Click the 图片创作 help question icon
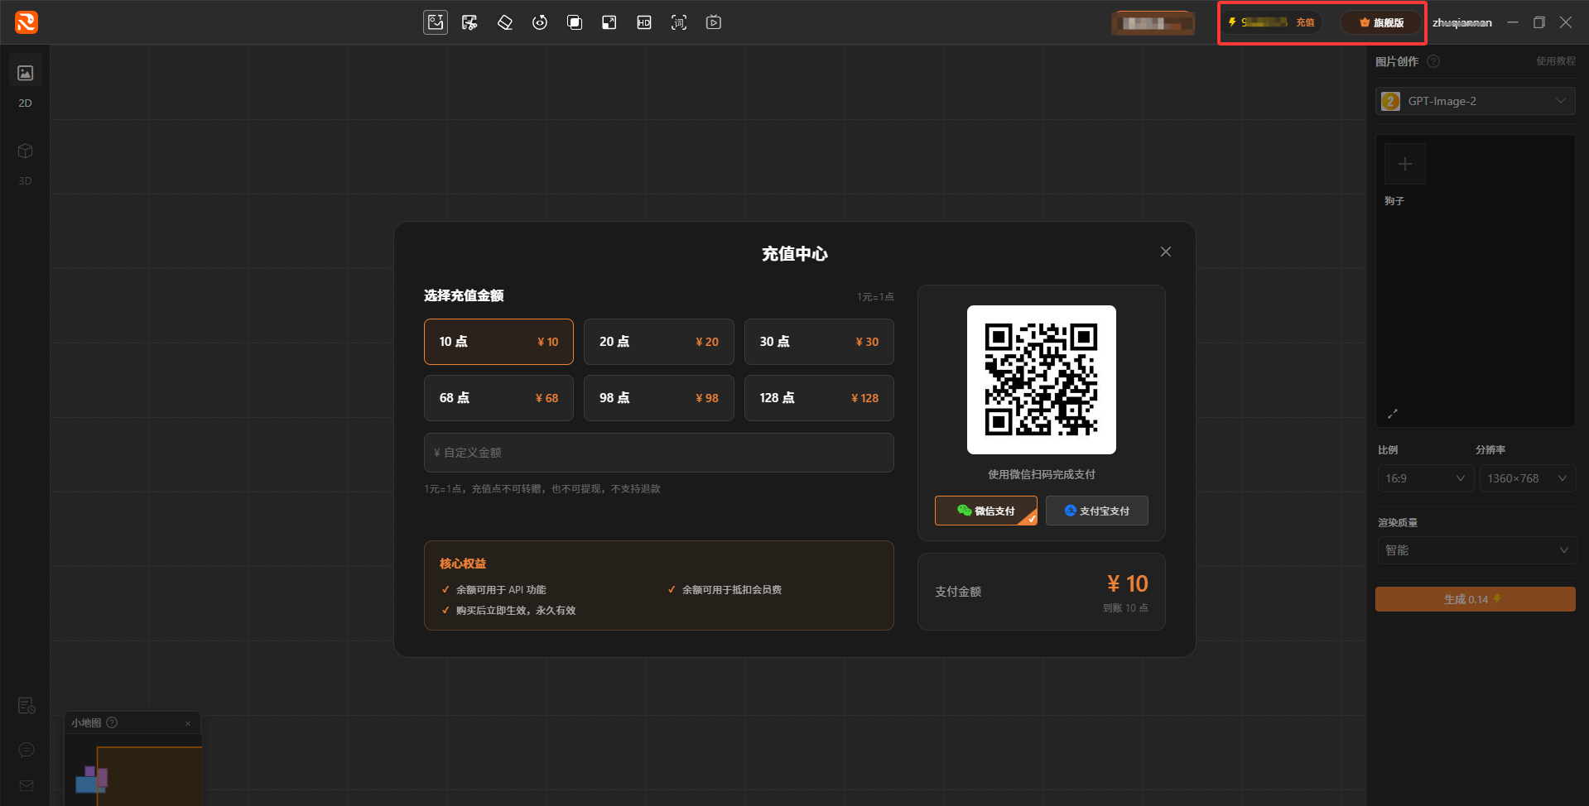Screen dimensions: 1589x806 click(1433, 61)
